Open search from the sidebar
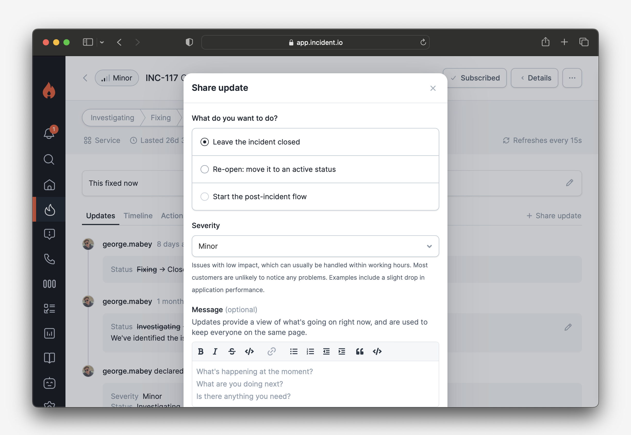The width and height of the screenshot is (631, 435). pyautogui.click(x=49, y=159)
